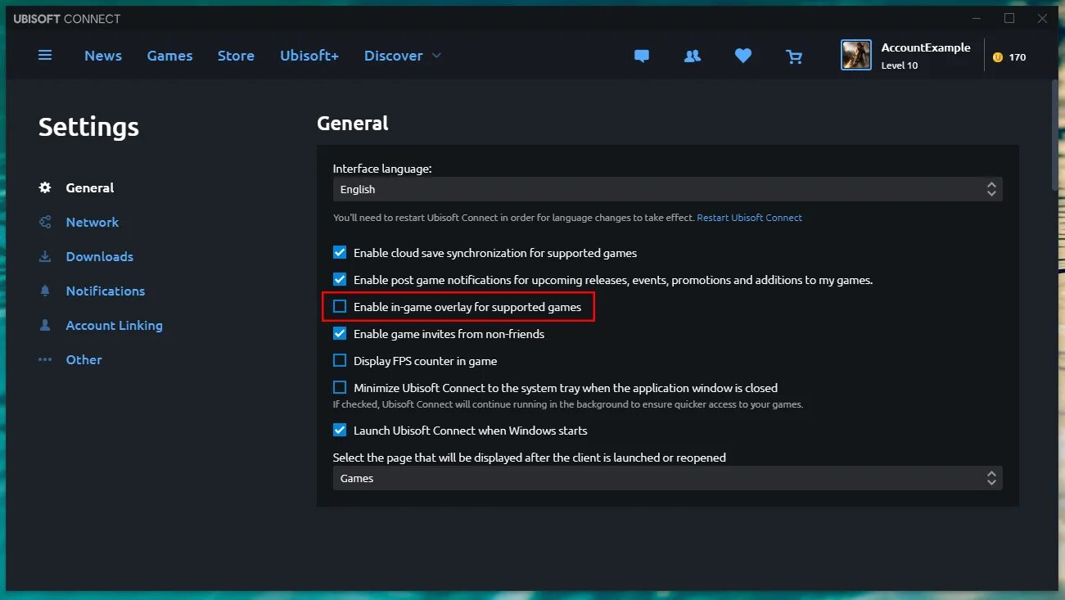Screen dimensions: 1065x600
Task: Open the AccountExample avatar picture
Action: tap(856, 55)
